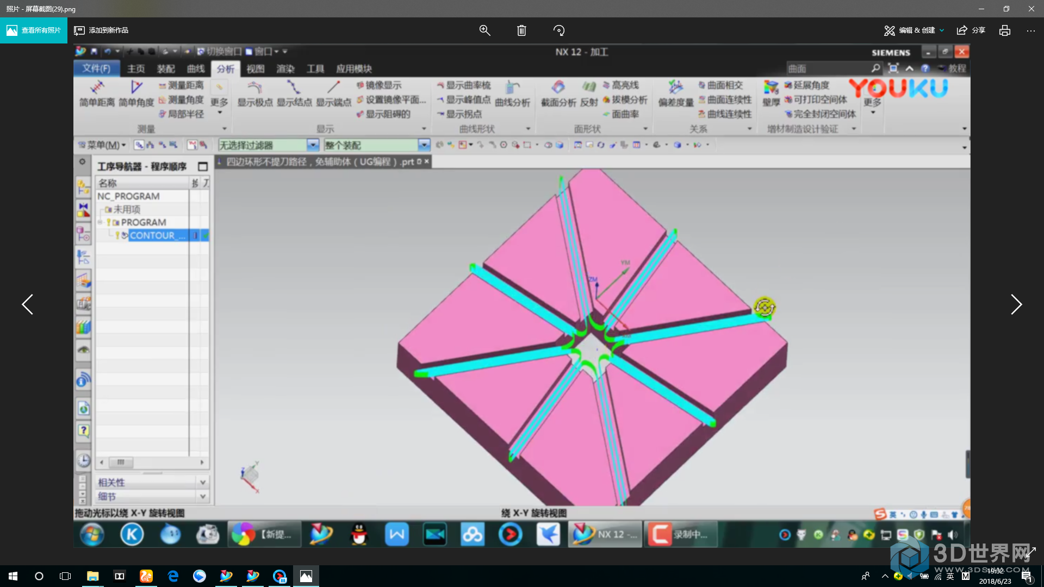Screen dimensions: 1044x587
Task: Click 曲面连续性 surface continuity
Action: pyautogui.click(x=725, y=100)
